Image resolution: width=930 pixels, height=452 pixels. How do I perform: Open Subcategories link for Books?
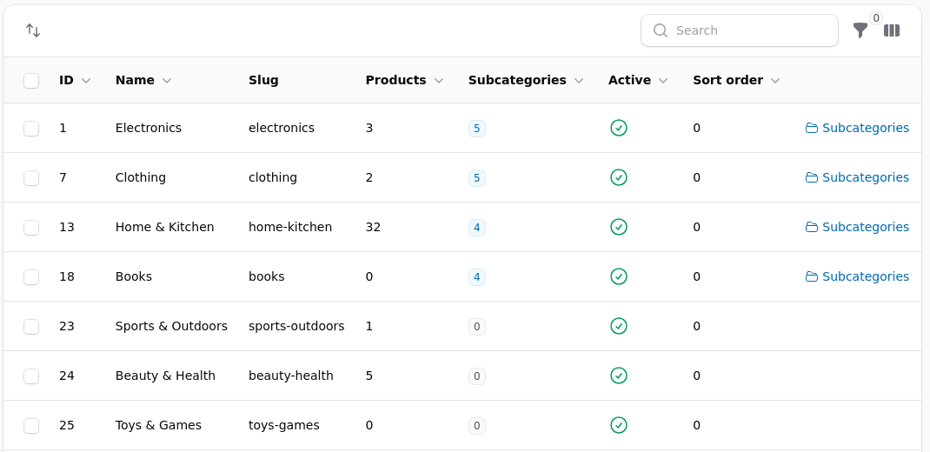[857, 276]
